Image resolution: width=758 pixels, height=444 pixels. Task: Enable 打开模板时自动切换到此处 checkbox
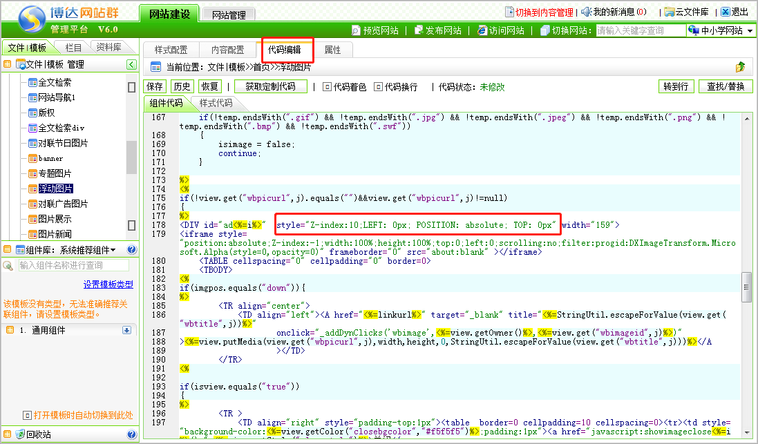pos(27,416)
